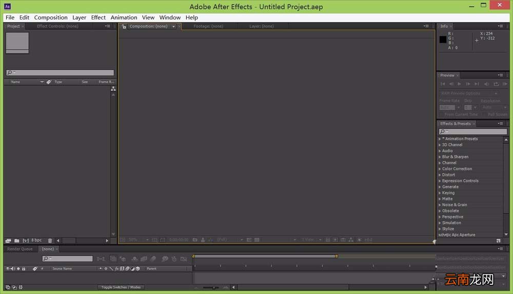
Task: Open the Graph Editor icon in timeline
Action: point(184,259)
